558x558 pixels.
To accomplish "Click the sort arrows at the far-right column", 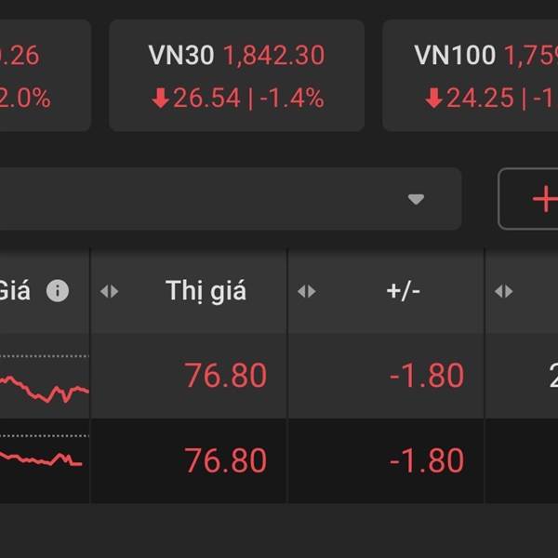I will [x=504, y=291].
